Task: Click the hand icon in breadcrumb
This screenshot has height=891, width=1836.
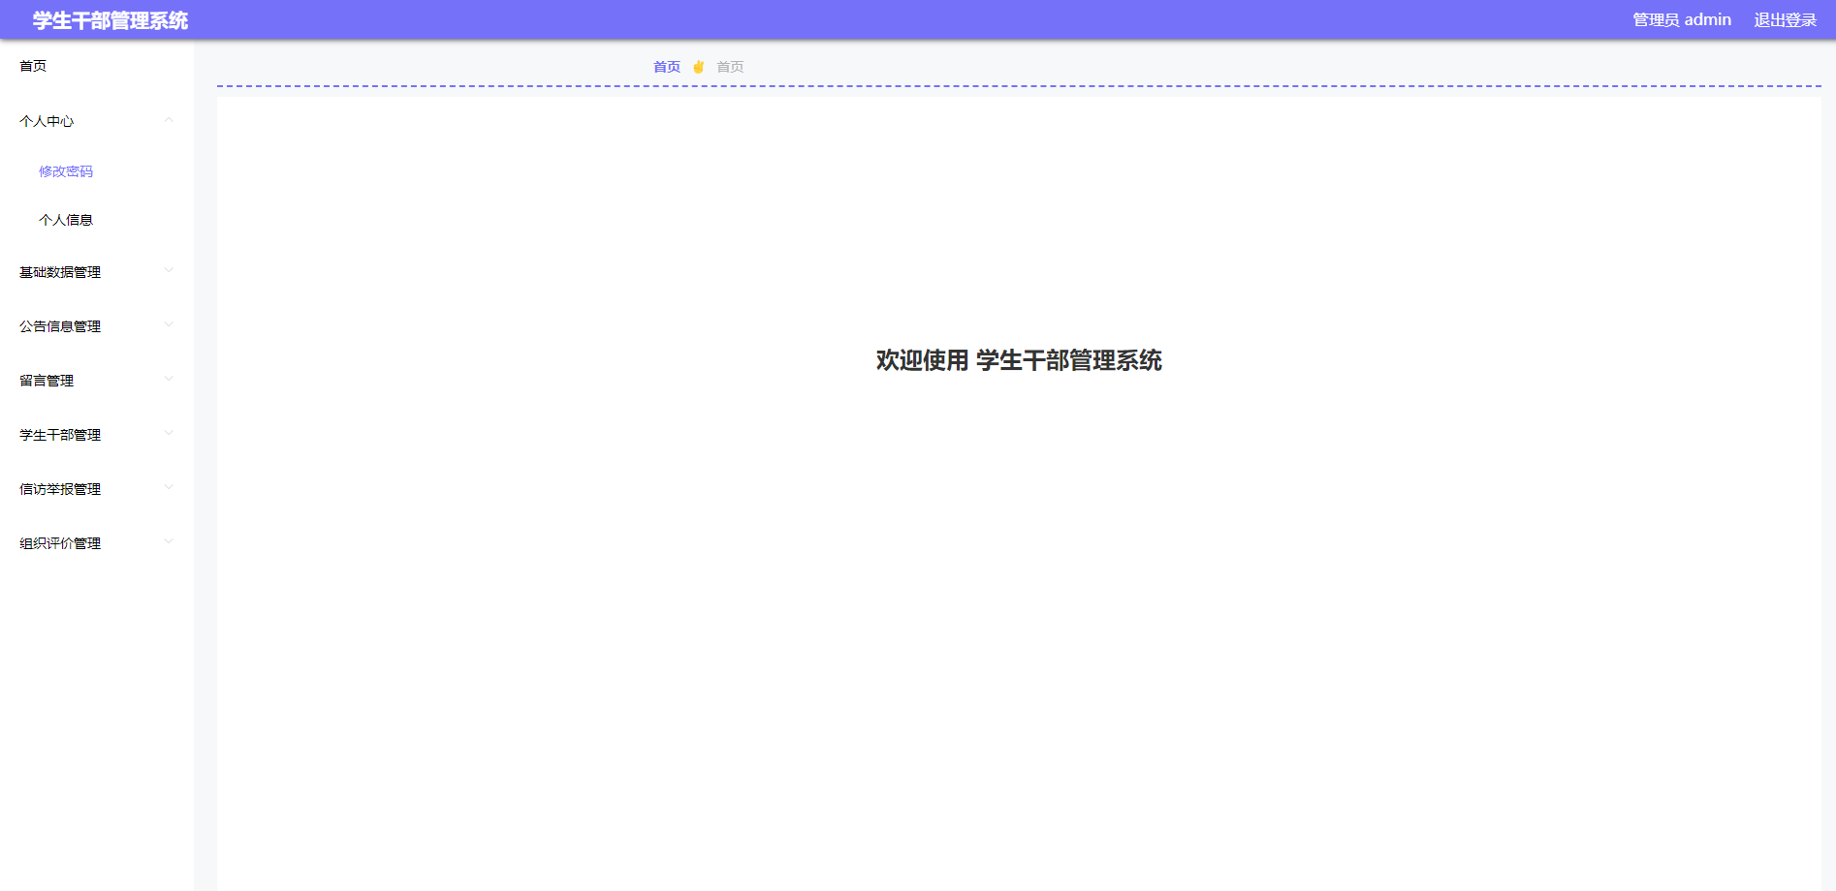Action: click(x=698, y=67)
